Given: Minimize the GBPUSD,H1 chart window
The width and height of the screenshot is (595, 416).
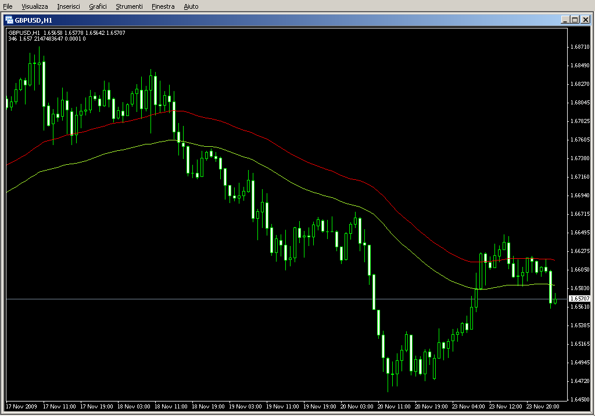Looking at the screenshot, I should [x=565, y=20].
